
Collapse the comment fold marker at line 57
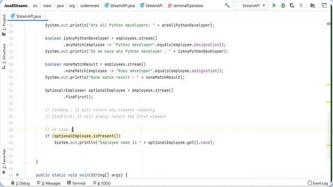pyautogui.click(x=25, y=110)
